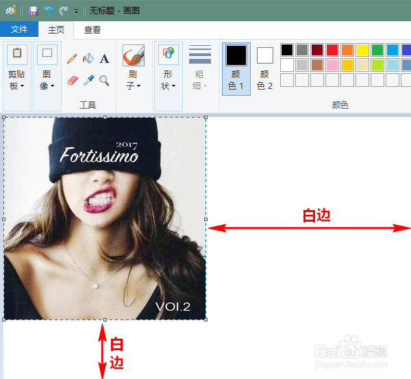Expand the 剪贴板 dropdown
Screen dimensions: 411x379
[x=17, y=80]
